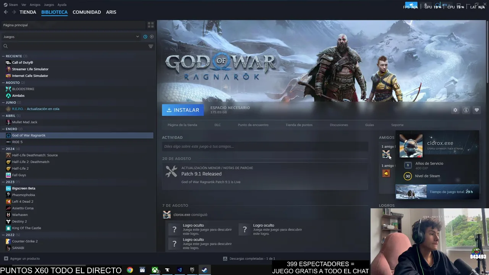Open the Juegos menu
Screen dimensions: 489x275
pos(49,5)
